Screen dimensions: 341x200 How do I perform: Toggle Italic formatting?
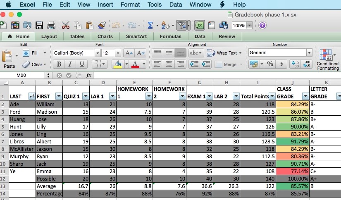70,64
